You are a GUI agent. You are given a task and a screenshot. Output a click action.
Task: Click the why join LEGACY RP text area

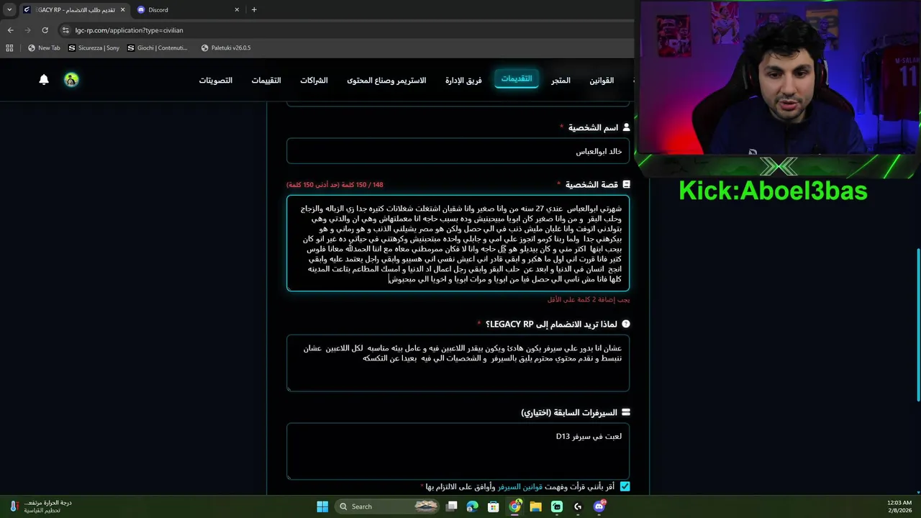(458, 363)
